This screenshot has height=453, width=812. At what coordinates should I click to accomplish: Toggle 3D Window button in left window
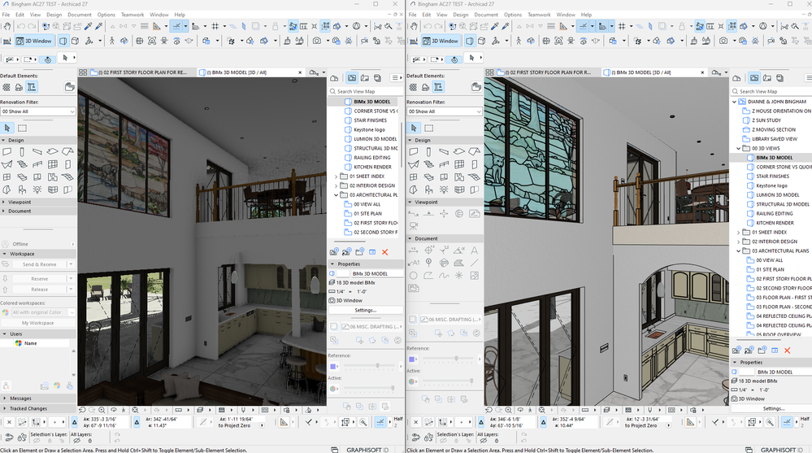34,41
